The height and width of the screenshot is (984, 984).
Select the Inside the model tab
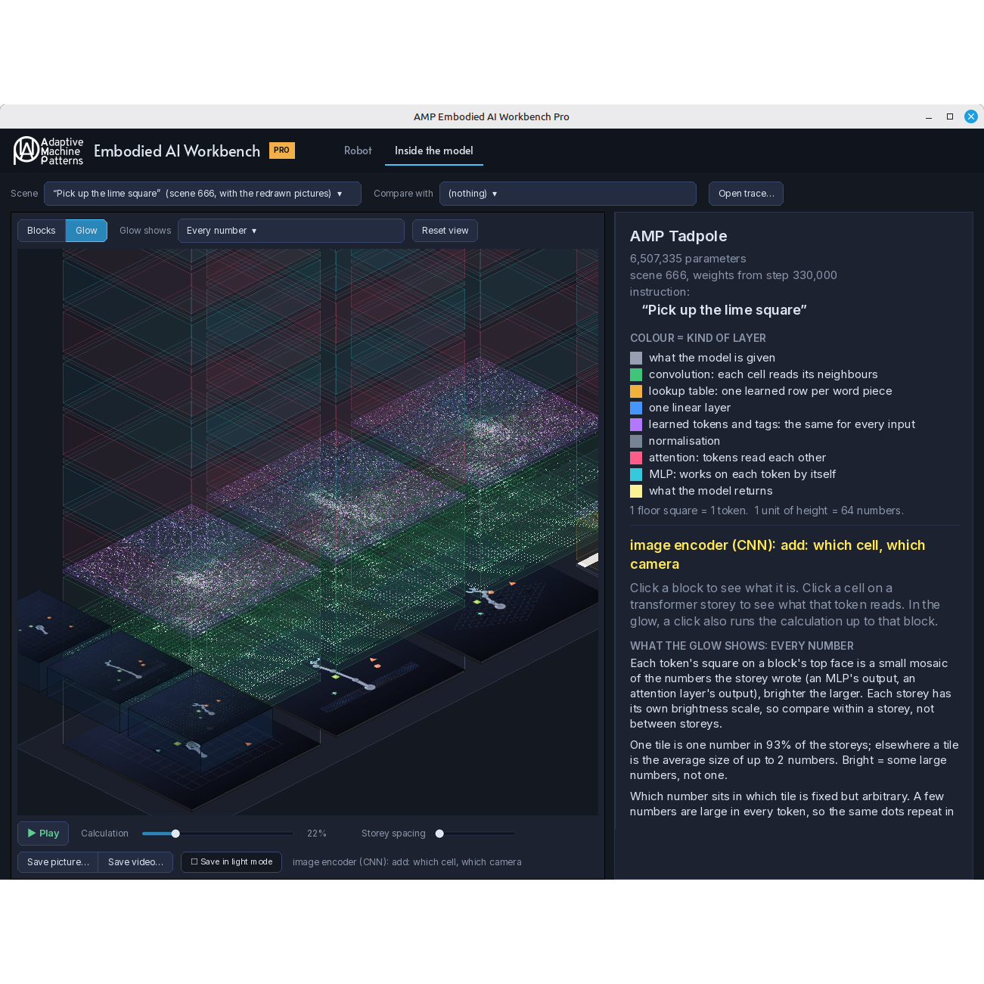click(434, 151)
